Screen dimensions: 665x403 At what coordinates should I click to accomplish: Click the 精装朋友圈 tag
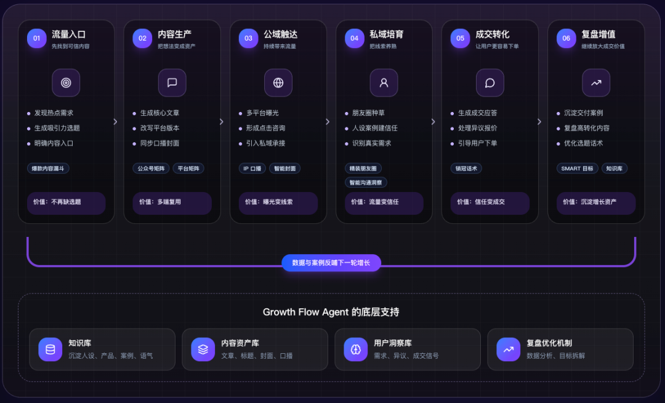point(363,168)
